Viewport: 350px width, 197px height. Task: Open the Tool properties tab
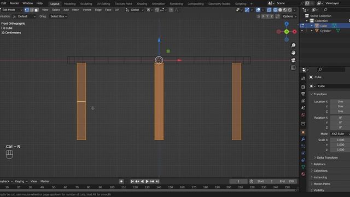[x=303, y=78]
